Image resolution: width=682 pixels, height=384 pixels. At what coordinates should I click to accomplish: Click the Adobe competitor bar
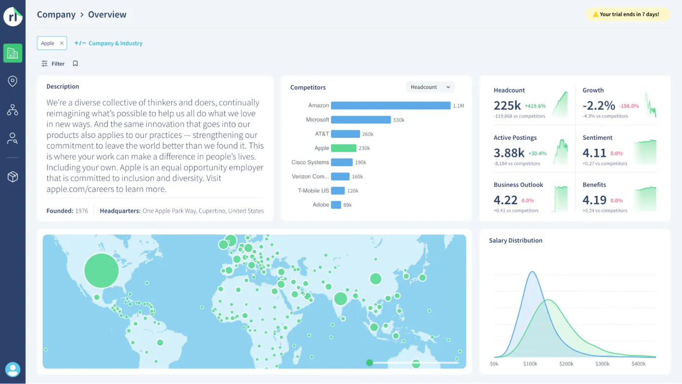[x=336, y=205]
